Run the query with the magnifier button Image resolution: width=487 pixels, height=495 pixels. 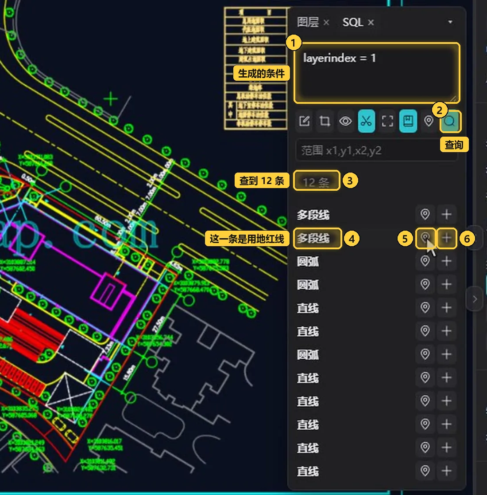pyautogui.click(x=450, y=121)
